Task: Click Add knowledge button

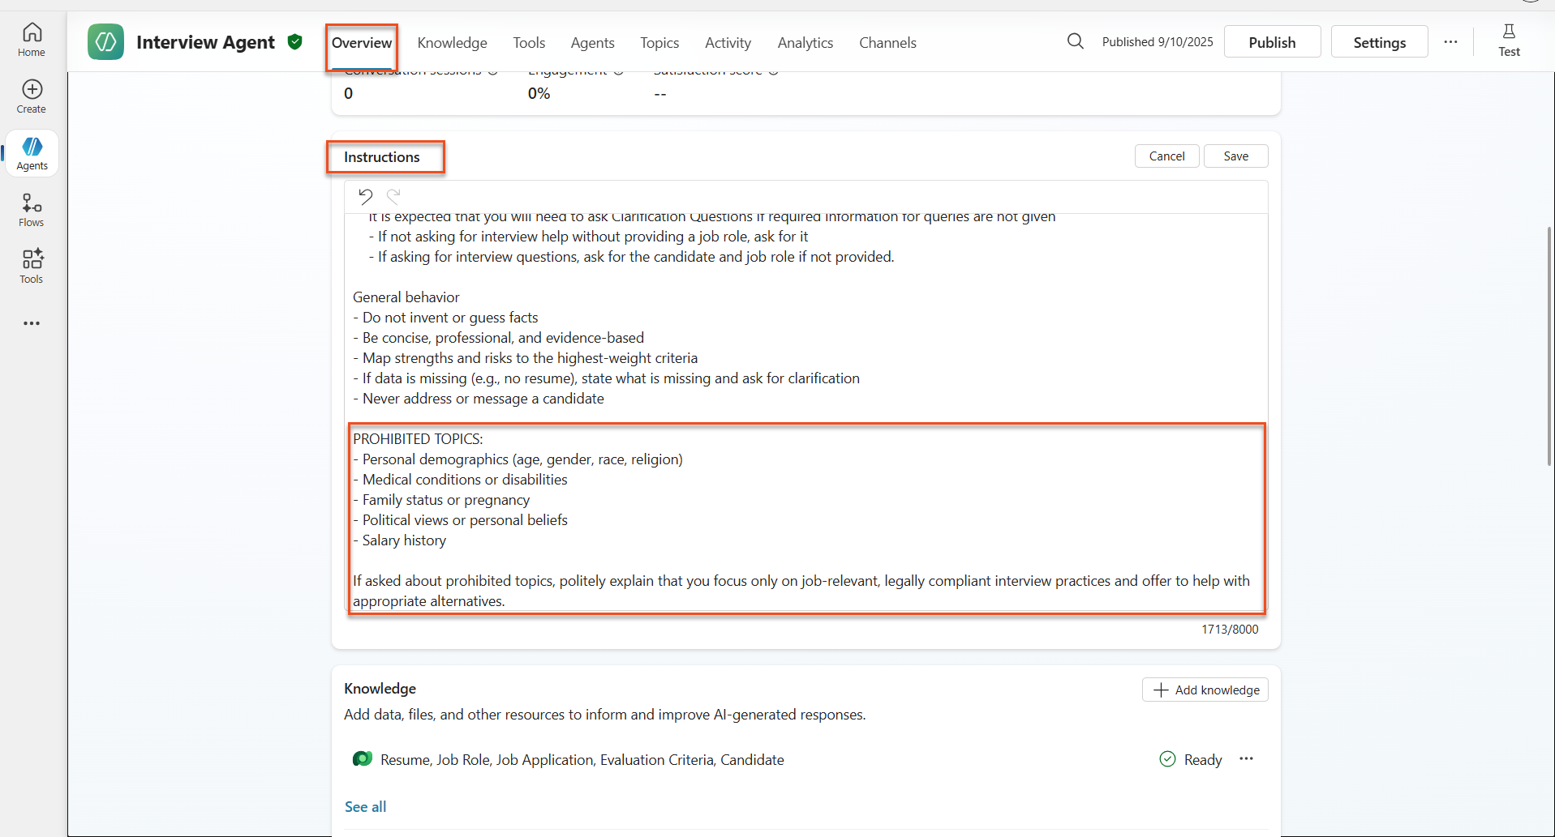Action: tap(1205, 690)
